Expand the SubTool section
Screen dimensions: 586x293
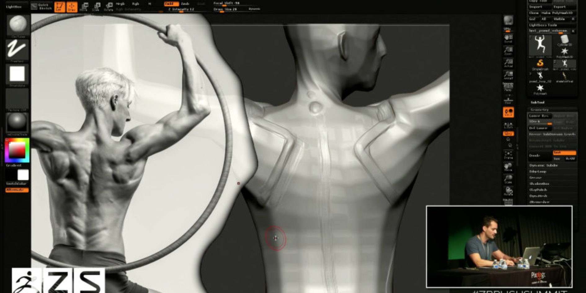tap(537, 102)
